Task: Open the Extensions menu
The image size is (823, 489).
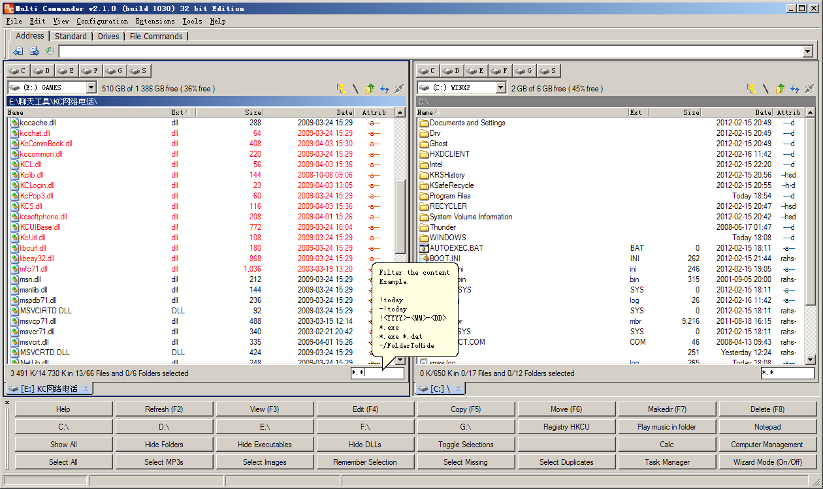Action: (x=155, y=21)
